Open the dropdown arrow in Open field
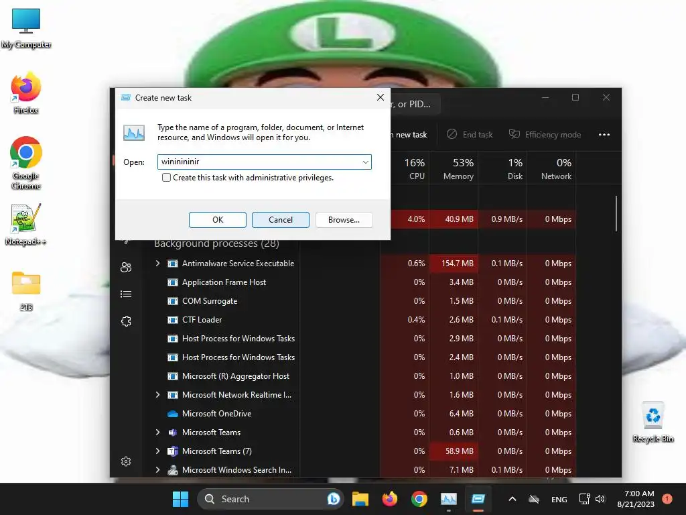Image resolution: width=686 pixels, height=515 pixels. 365,162
